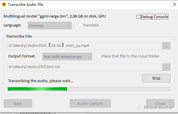Open the Language dropdown showing Chinese
This screenshot has width=178, height=114.
pos(50,26)
